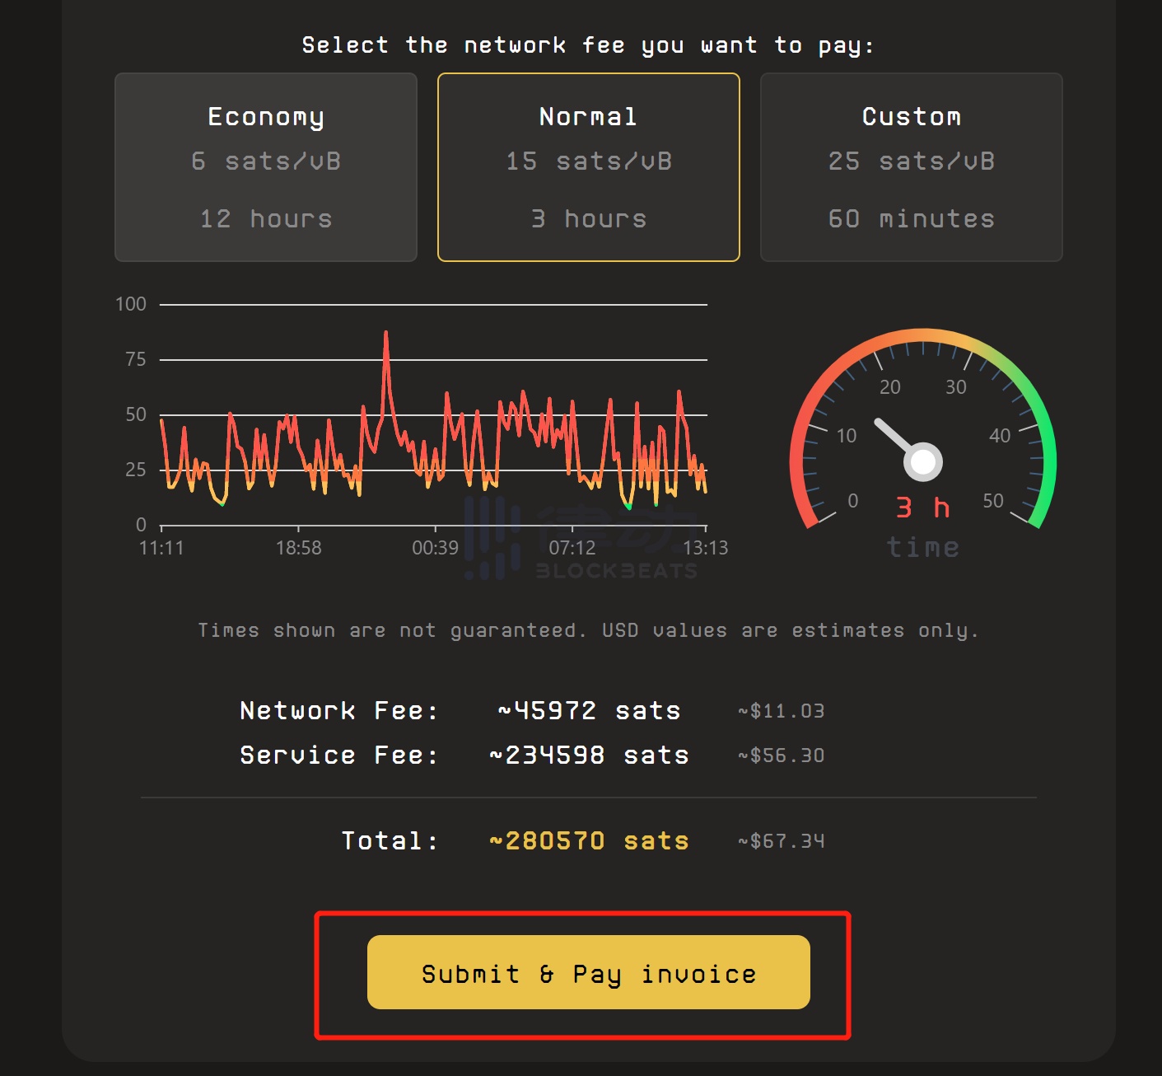Click the 'time' label under gauge
1162x1076 pixels.
tap(922, 547)
